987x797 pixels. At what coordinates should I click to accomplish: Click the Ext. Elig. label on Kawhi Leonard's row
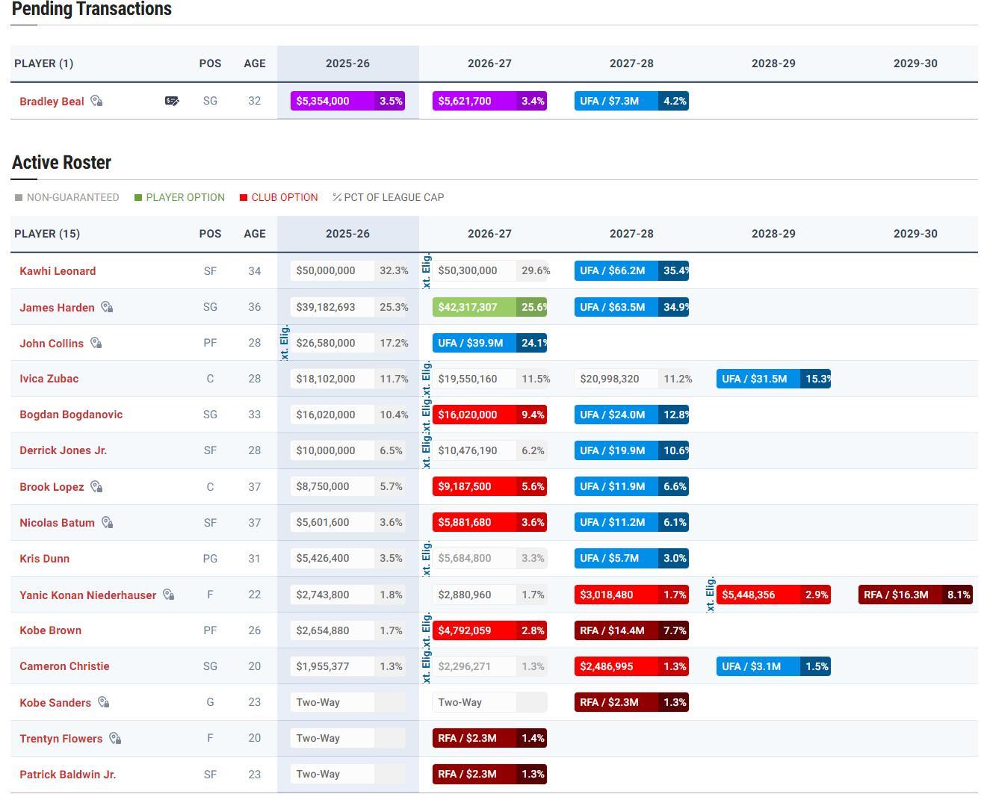[426, 271]
